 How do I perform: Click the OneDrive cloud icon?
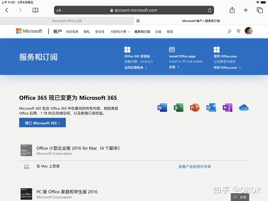(244, 108)
